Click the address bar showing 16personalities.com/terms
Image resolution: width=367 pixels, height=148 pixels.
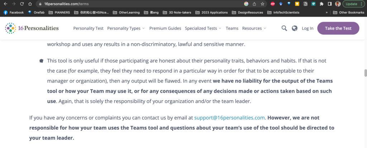coord(143,4)
